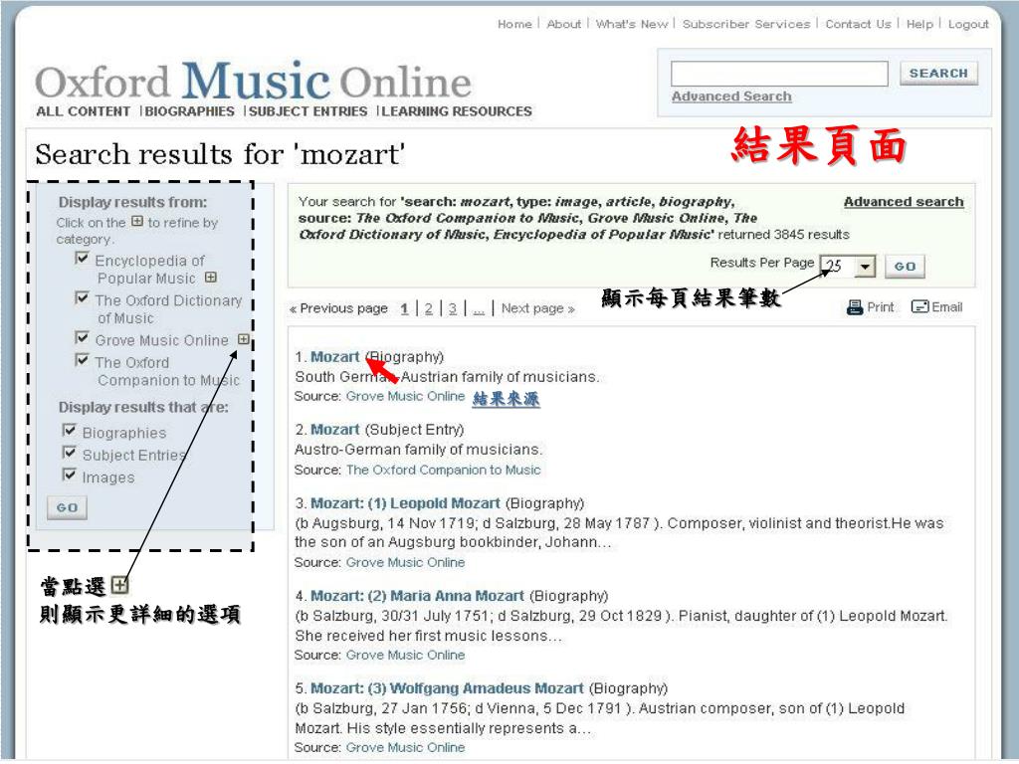
Task: Open Advanced Search under the search box
Action: point(731,96)
